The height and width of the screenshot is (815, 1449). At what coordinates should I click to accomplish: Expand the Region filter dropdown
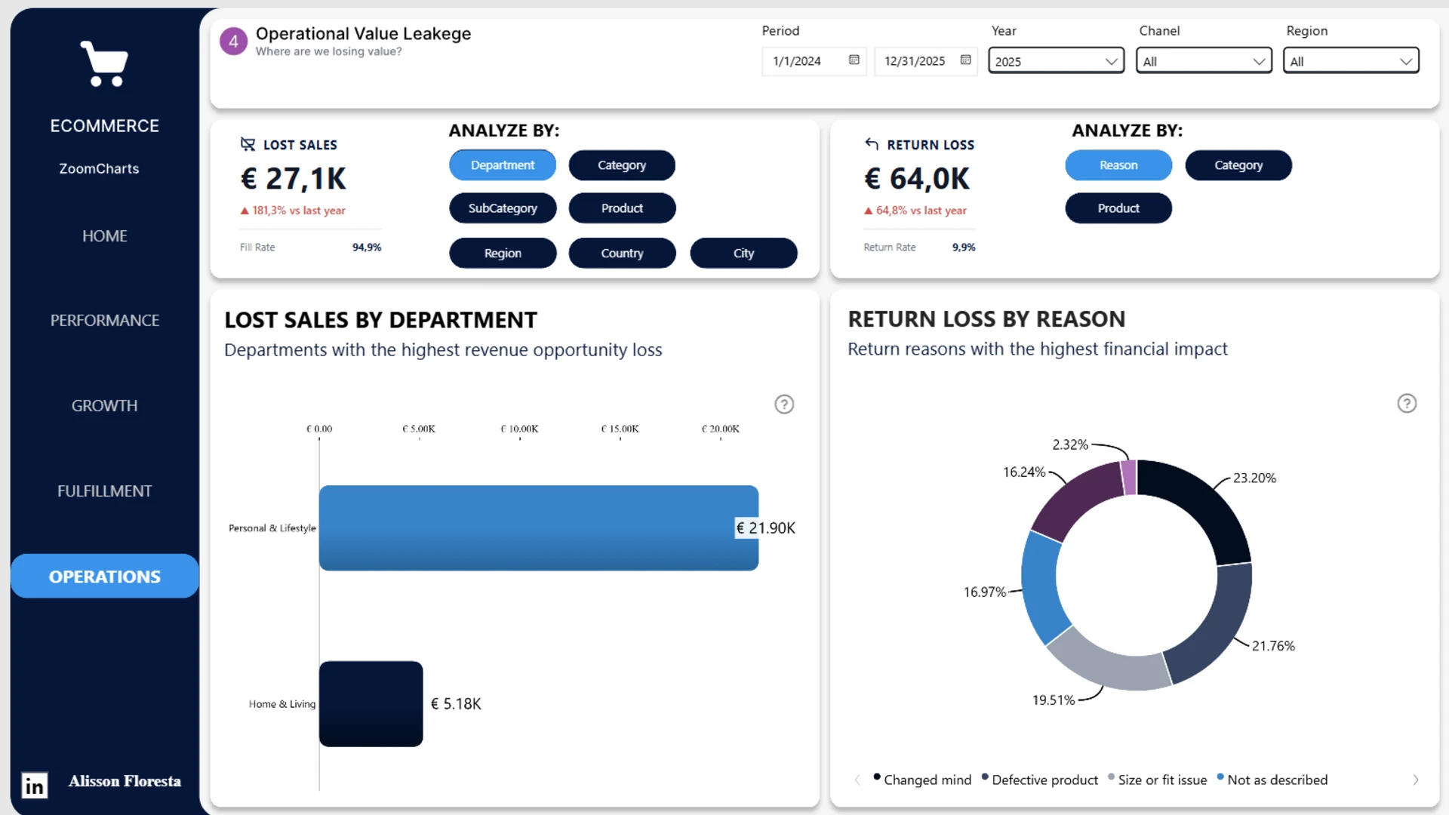1351,61
